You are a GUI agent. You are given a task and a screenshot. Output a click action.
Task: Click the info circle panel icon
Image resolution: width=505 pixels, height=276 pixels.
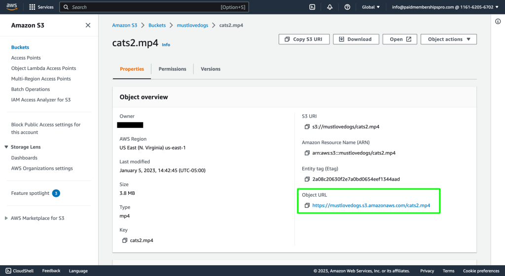pos(498,22)
